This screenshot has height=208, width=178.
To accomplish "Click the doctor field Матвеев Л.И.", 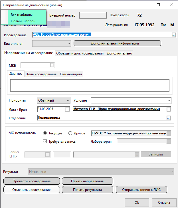I will point(120,109).
